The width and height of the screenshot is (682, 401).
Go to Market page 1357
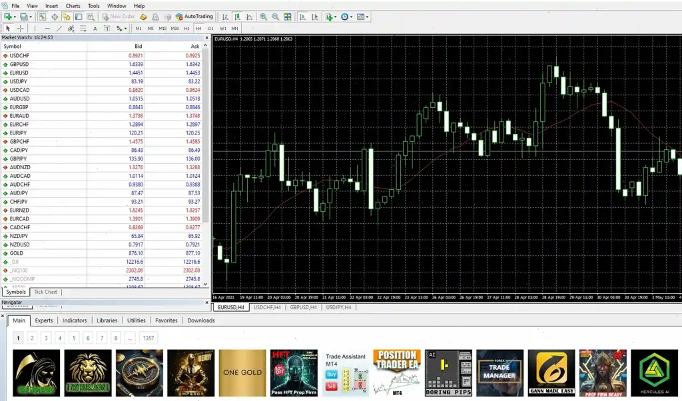click(148, 338)
